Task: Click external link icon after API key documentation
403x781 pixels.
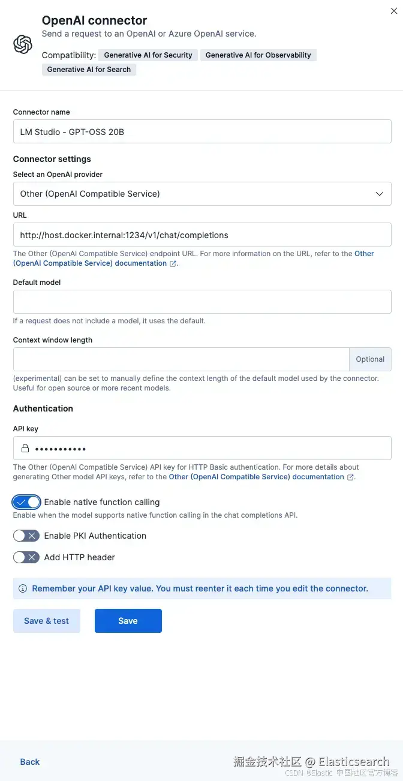Action: point(350,477)
